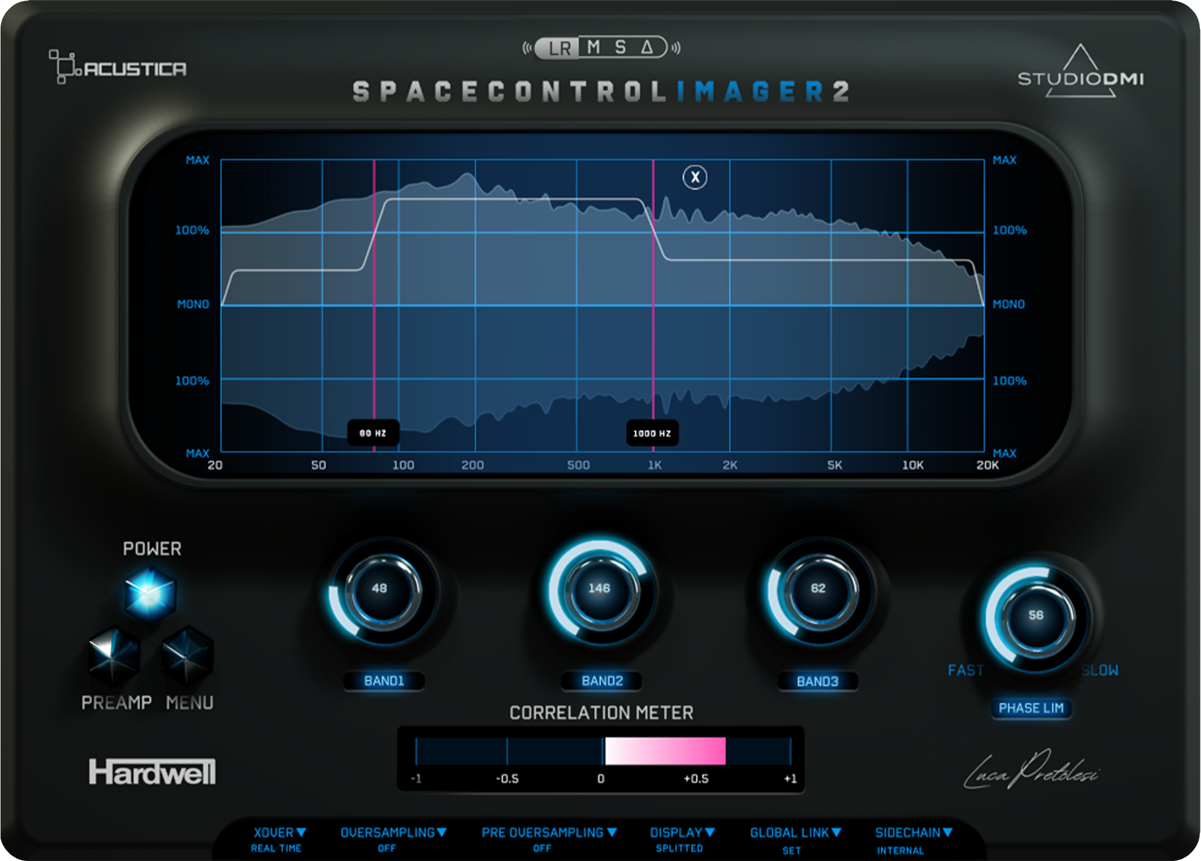Toggle the Power hexagon button
This screenshot has width=1201, height=861.
pos(150,593)
